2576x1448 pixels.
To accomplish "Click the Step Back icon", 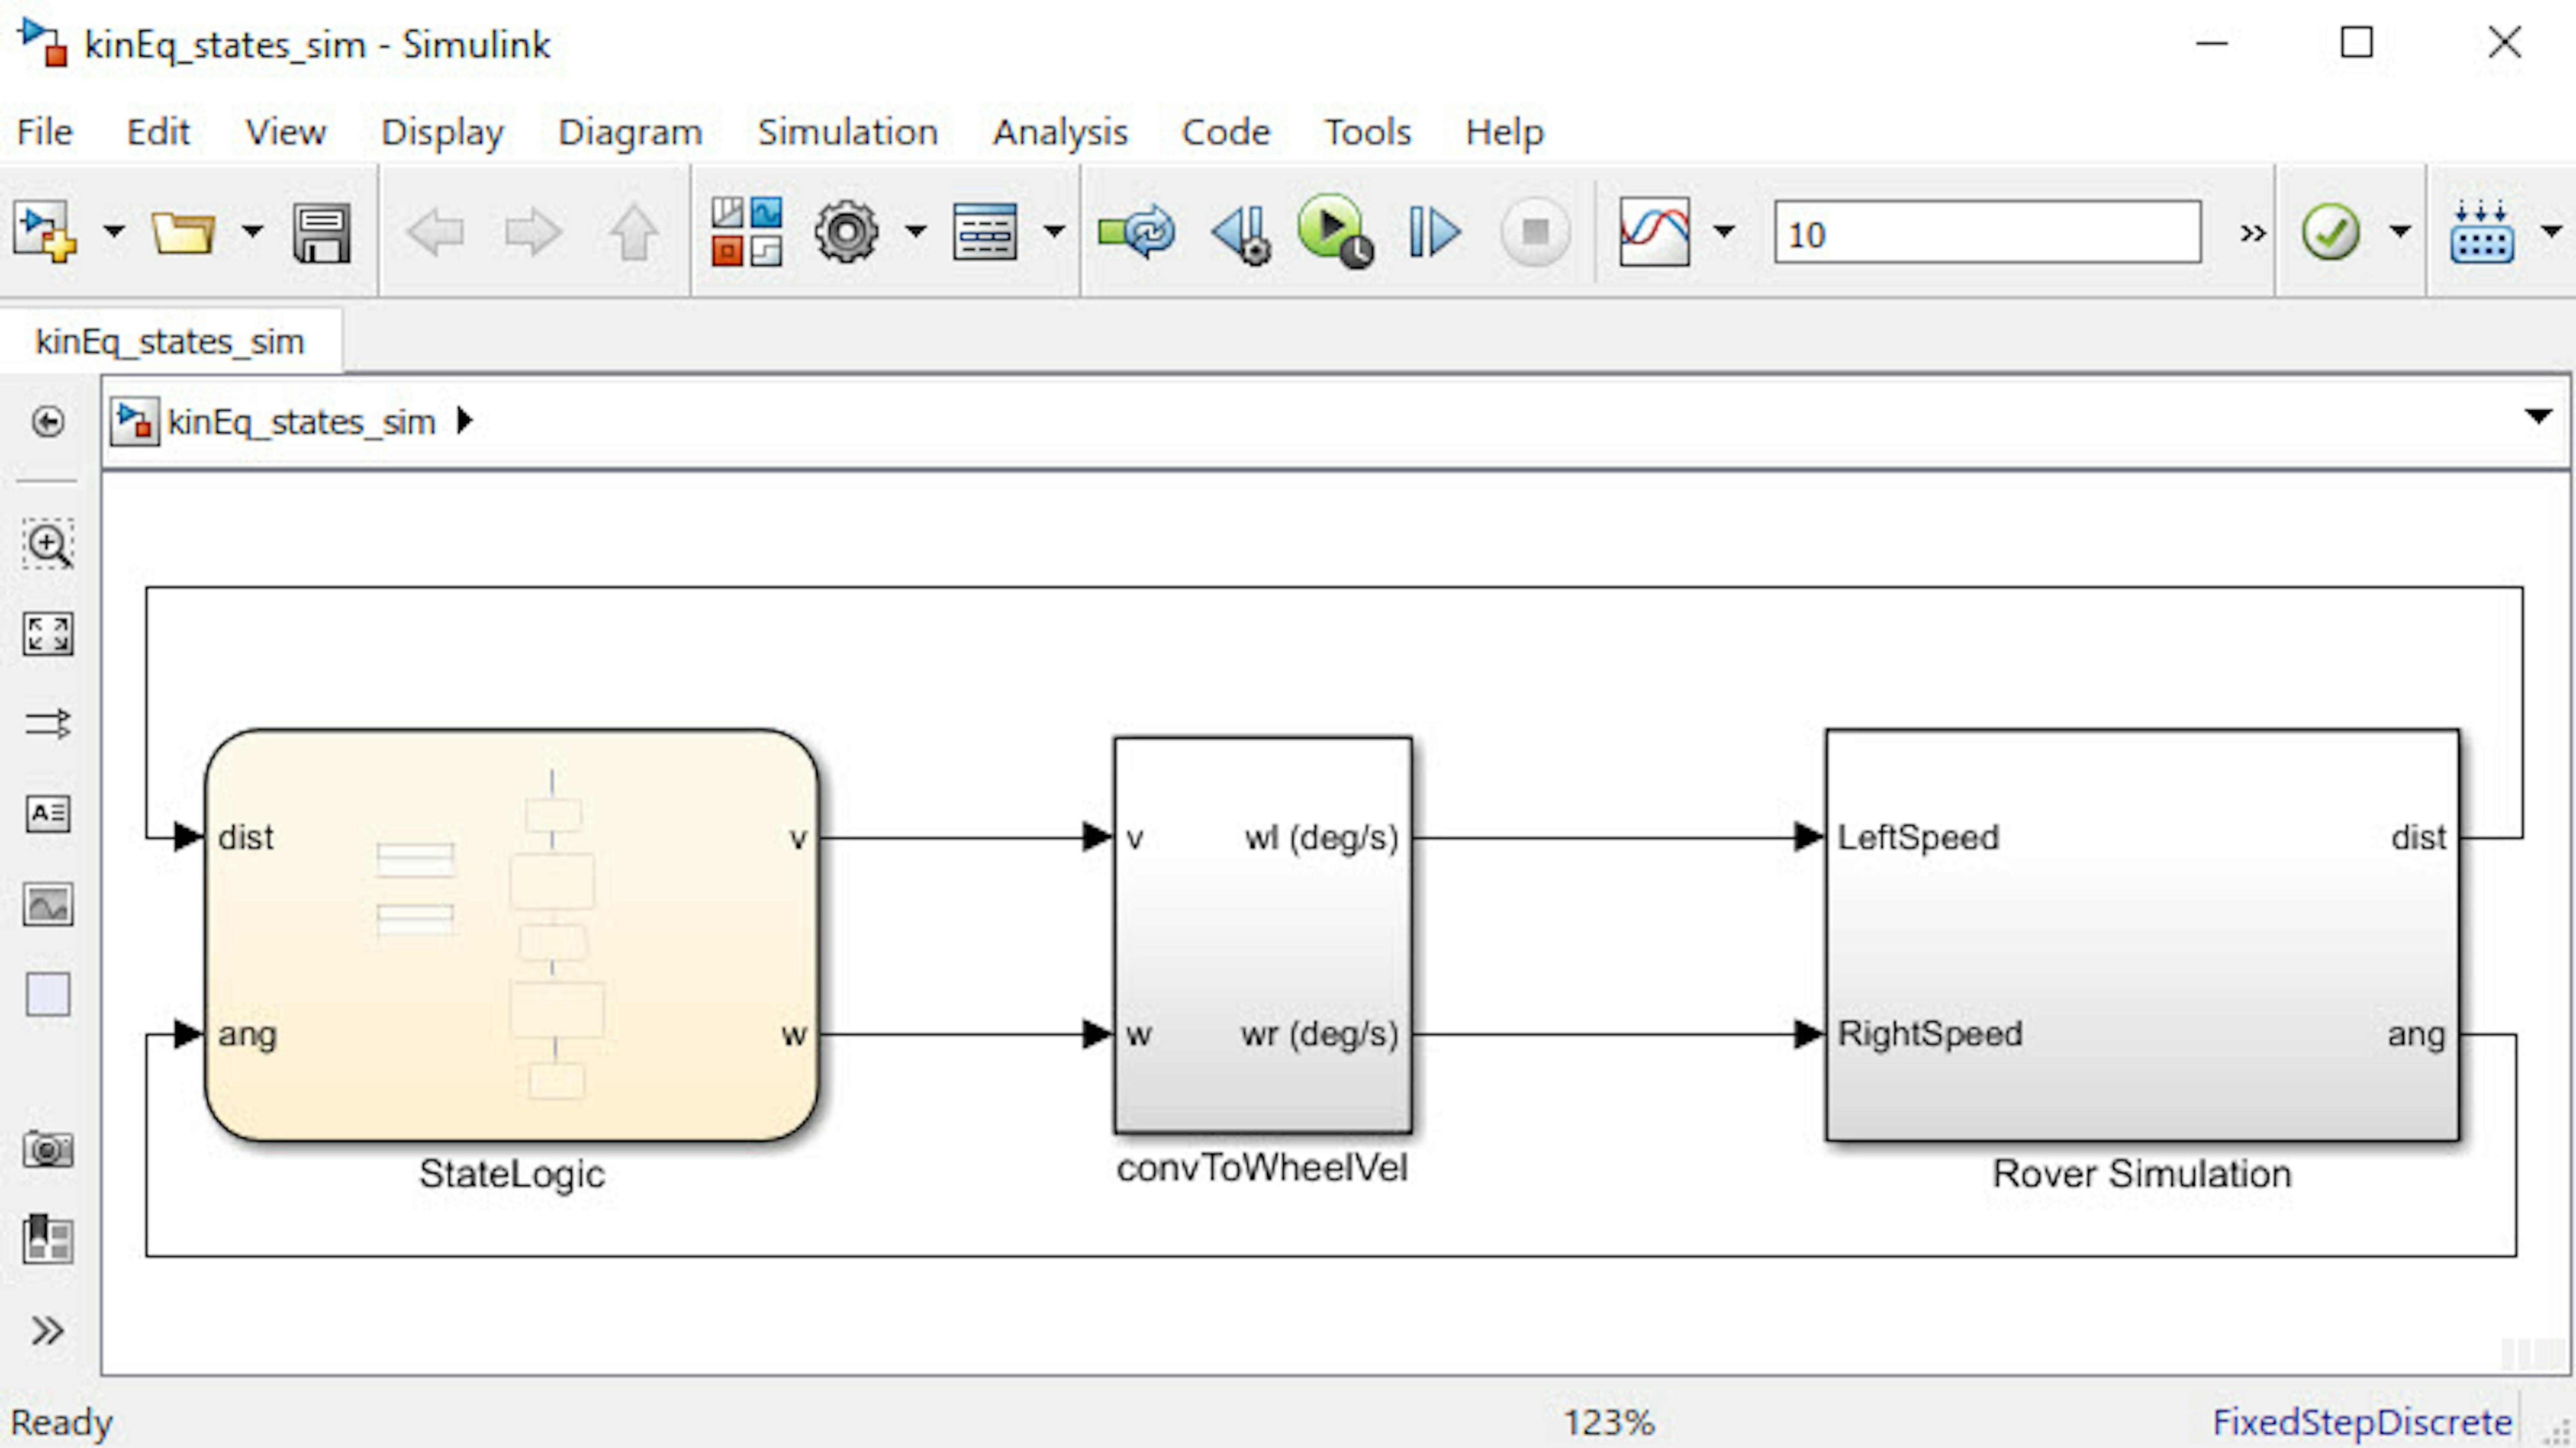I will click(1242, 235).
